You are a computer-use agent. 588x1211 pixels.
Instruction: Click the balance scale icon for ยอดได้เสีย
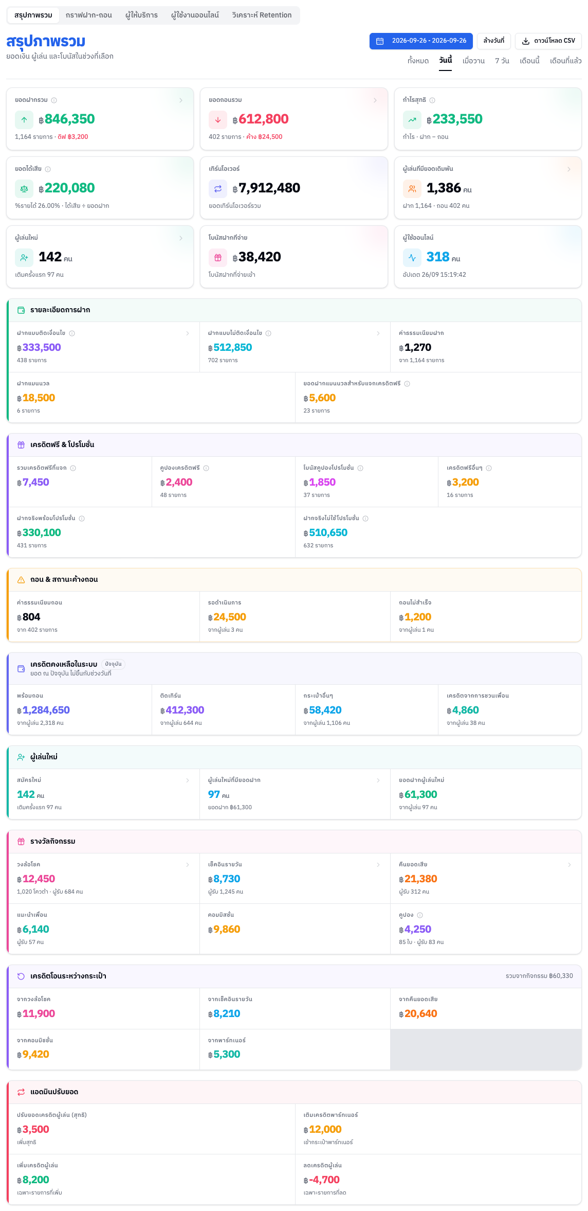(24, 189)
